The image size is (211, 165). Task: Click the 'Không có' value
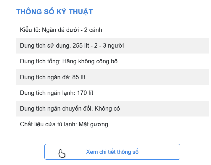click(107, 109)
